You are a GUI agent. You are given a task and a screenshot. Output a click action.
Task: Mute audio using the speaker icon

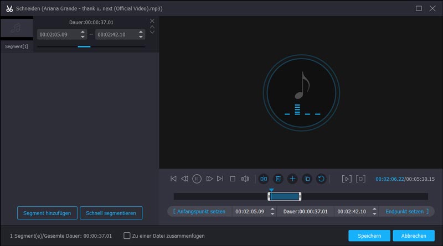click(245, 179)
